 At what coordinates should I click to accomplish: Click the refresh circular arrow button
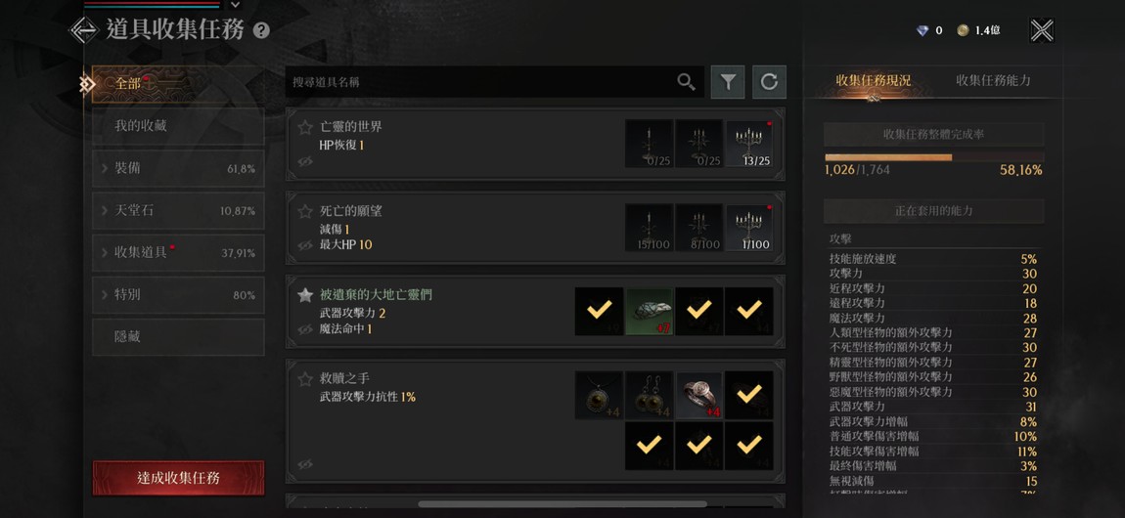click(769, 82)
